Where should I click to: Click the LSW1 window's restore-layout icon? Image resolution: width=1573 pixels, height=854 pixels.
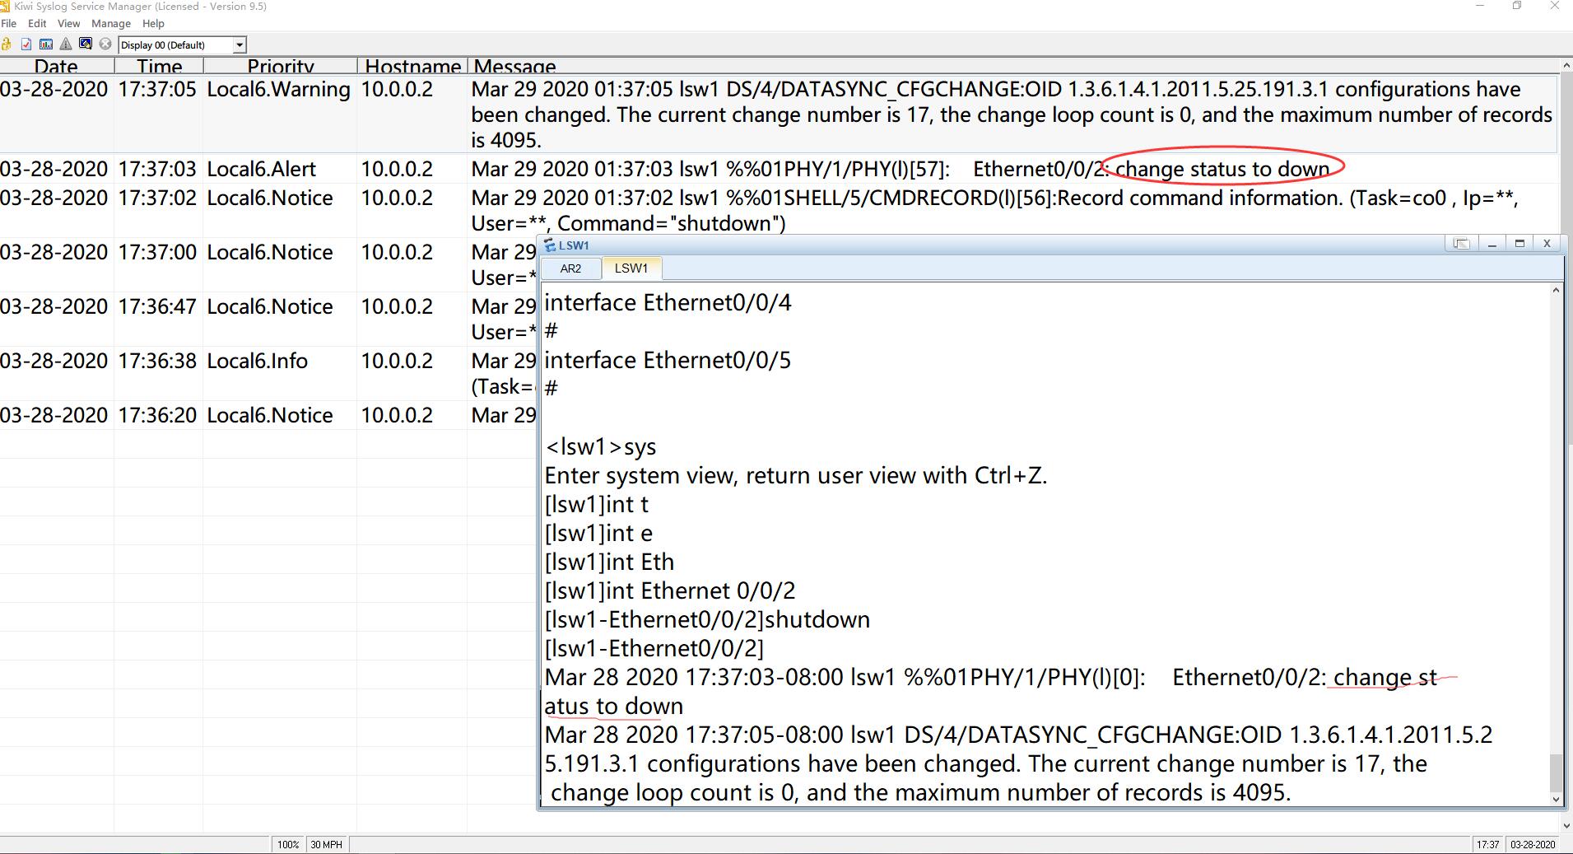point(1461,244)
